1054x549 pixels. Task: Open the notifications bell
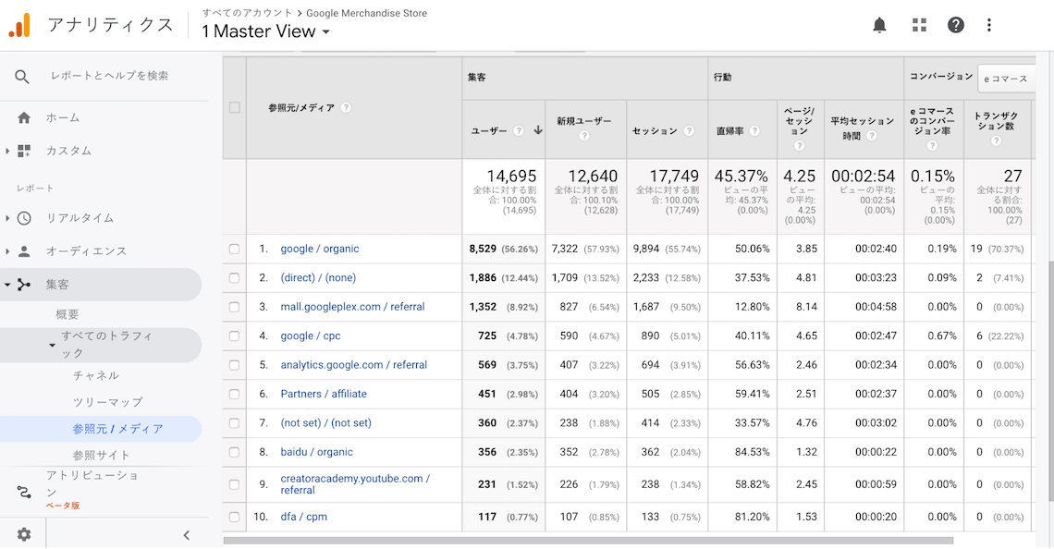879,25
